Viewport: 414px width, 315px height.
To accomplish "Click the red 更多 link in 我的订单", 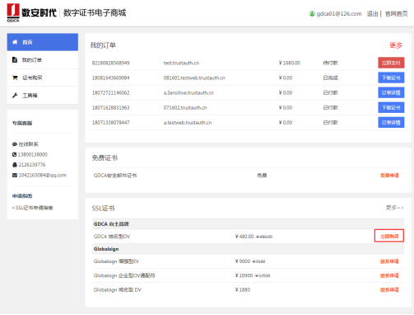I will click(x=396, y=45).
